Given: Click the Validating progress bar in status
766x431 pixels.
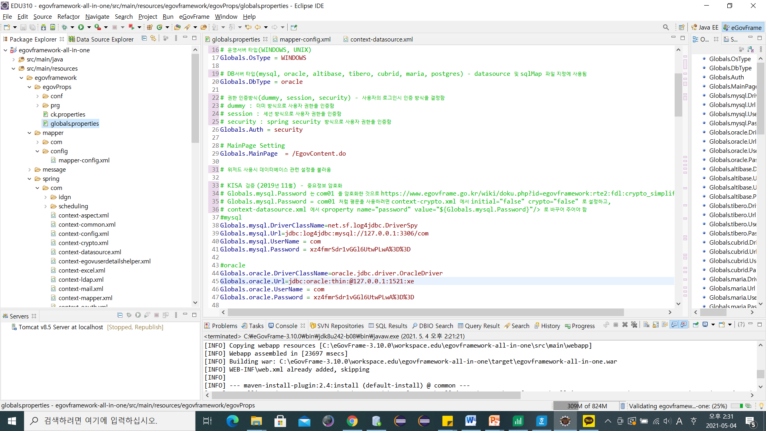Looking at the screenshot, I should (736, 406).
